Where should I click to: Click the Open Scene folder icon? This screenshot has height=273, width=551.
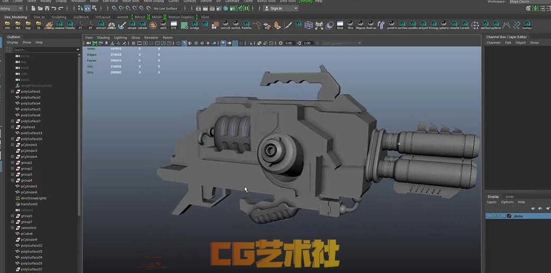pos(40,8)
